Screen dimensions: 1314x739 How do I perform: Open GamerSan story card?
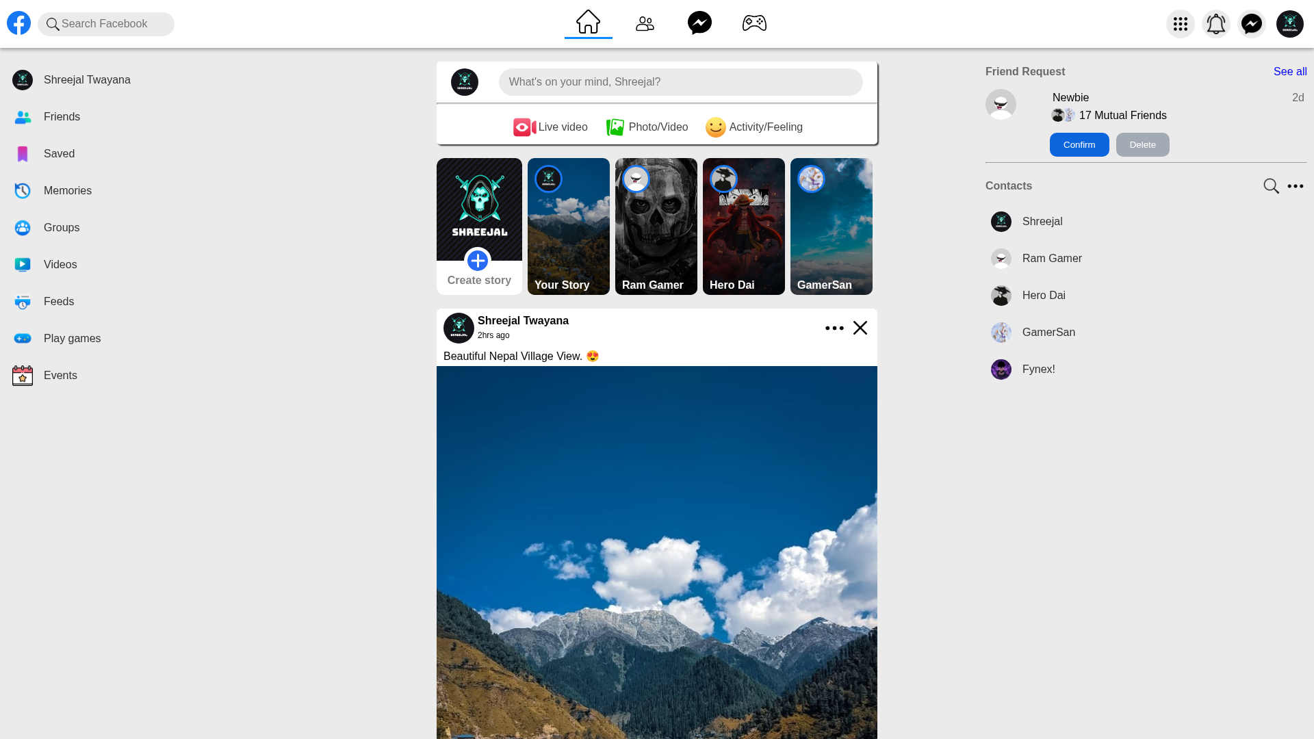(831, 226)
